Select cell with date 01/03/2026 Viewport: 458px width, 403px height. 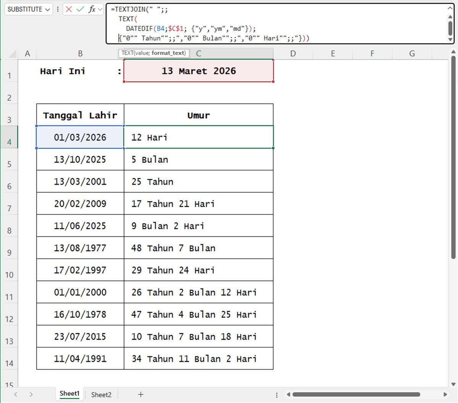(80, 137)
